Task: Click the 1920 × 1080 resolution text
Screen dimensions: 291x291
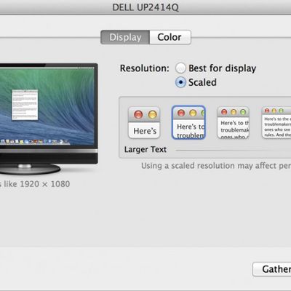Action: (x=45, y=184)
